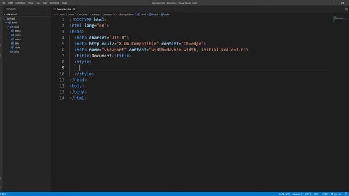
Task: Click the OneDrive breadcrumb segment
Action: 82,15
